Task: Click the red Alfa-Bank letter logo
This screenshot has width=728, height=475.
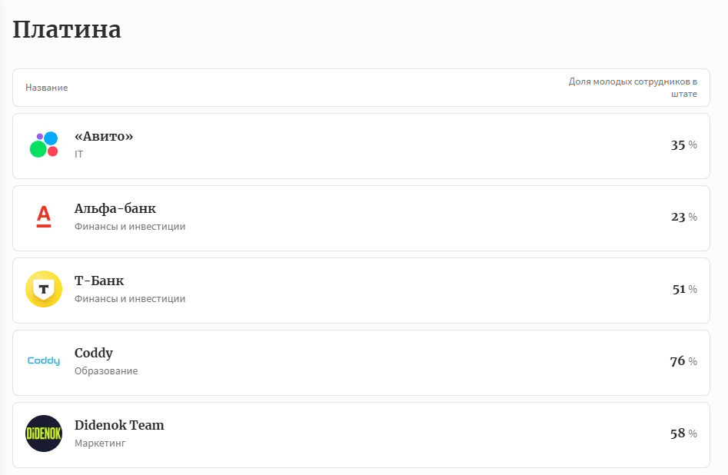Action: click(44, 217)
